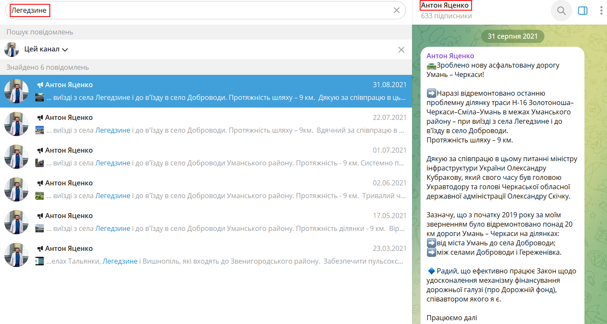Open search result dated 01.07.2021
The width and height of the screenshot is (607, 324).
pyautogui.click(x=206, y=157)
